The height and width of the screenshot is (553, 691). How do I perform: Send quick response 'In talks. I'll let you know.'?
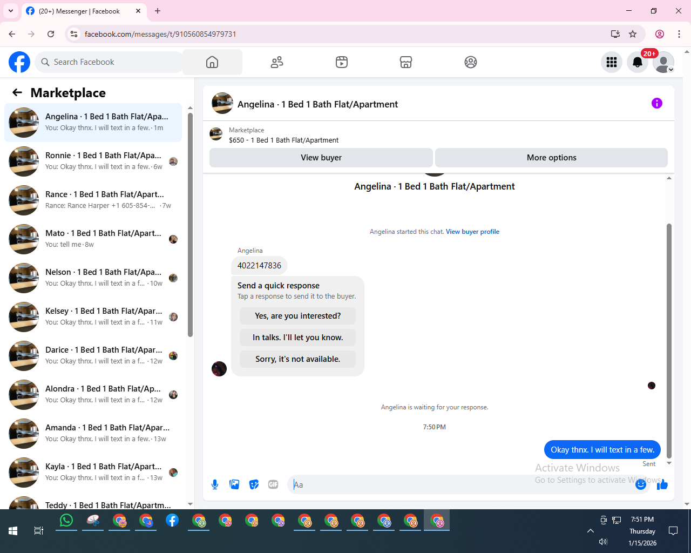pyautogui.click(x=298, y=338)
